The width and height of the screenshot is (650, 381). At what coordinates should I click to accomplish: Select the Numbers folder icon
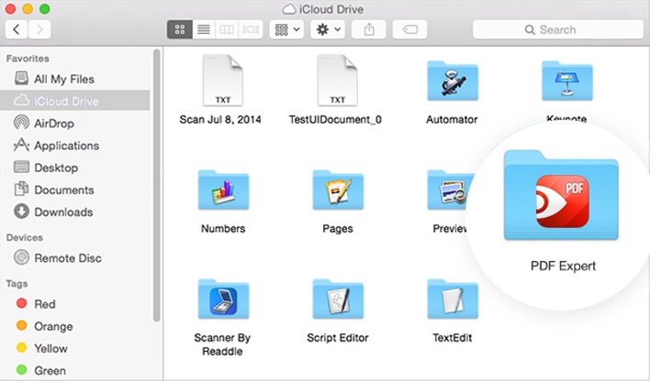pos(223,190)
